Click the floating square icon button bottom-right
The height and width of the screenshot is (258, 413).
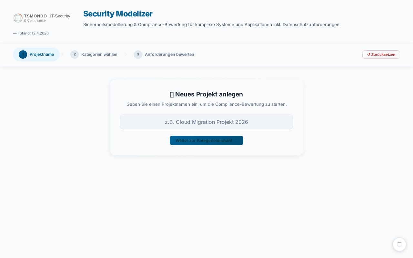point(399,244)
